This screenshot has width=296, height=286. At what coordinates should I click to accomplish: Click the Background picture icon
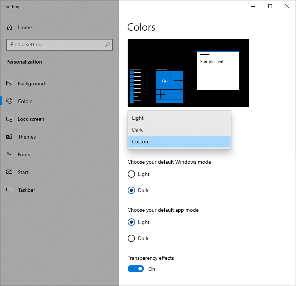click(9, 84)
